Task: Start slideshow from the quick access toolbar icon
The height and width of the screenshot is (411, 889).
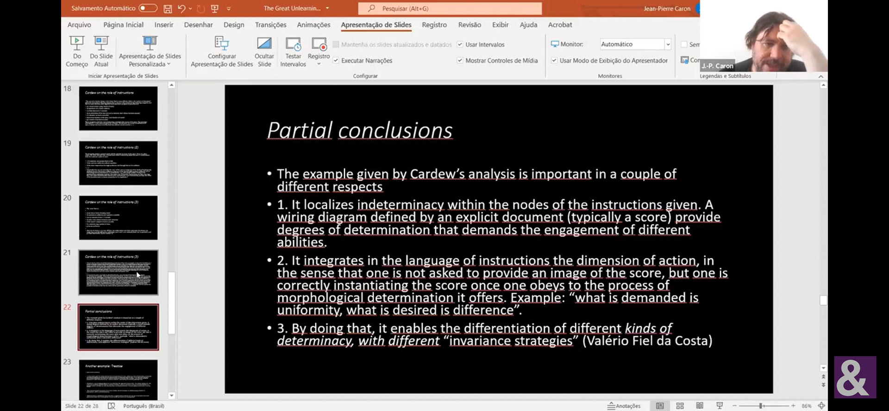Action: click(x=214, y=8)
